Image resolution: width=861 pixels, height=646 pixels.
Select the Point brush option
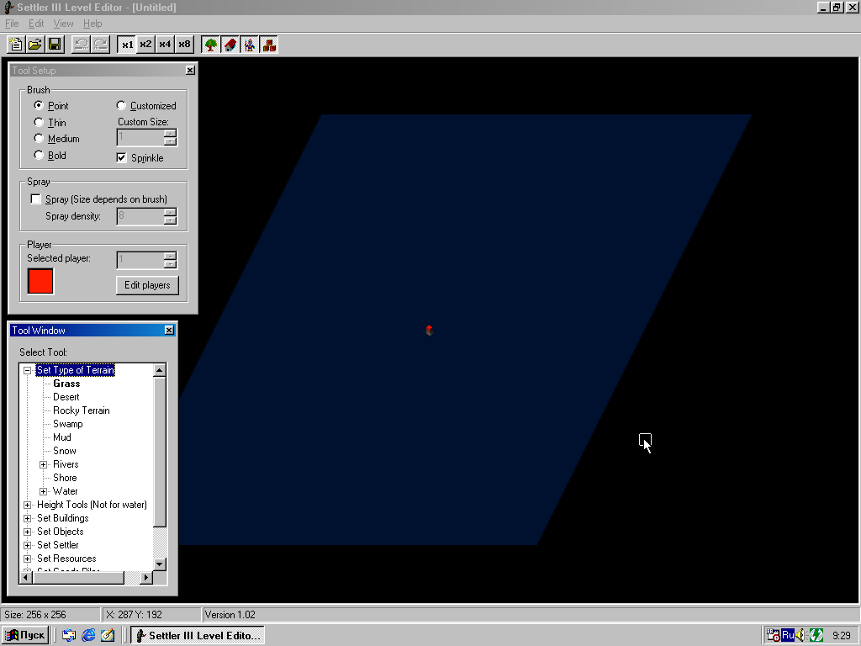click(x=39, y=105)
